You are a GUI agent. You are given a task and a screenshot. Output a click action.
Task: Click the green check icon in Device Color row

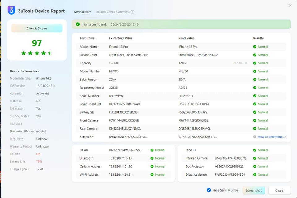(x=255, y=55)
